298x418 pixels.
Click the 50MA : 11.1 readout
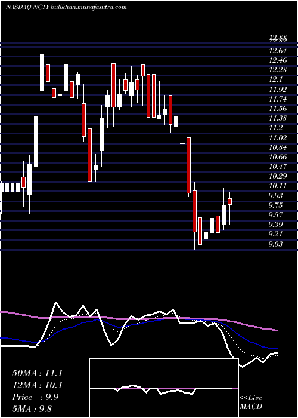click(x=37, y=373)
